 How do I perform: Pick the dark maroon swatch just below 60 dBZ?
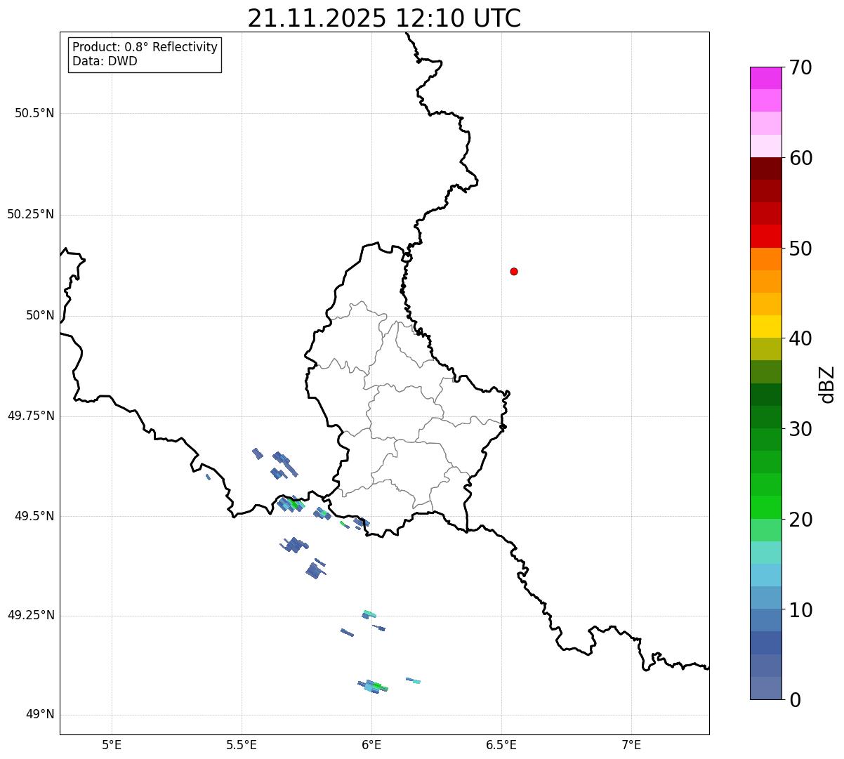coord(765,169)
